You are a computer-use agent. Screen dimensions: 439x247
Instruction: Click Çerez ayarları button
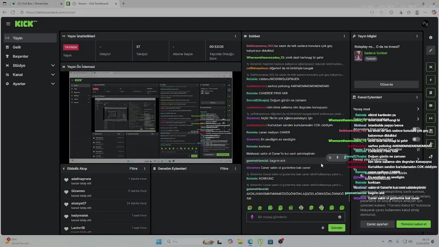pyautogui.click(x=377, y=224)
